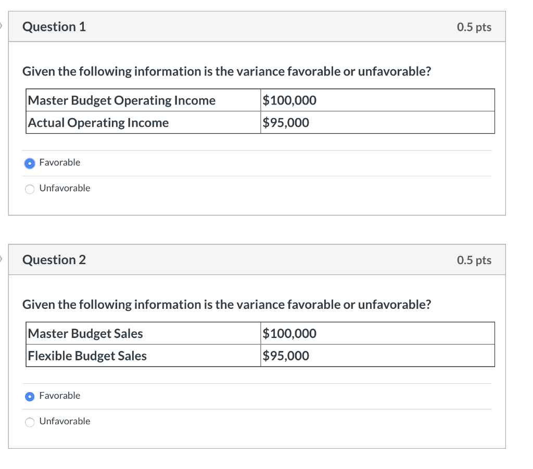The height and width of the screenshot is (469, 533).
Task: Click the Actual Operating Income cell
Action: click(x=98, y=123)
